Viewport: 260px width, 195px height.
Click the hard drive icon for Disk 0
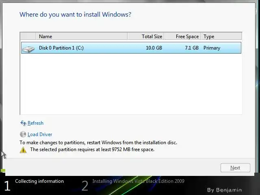pos(28,49)
